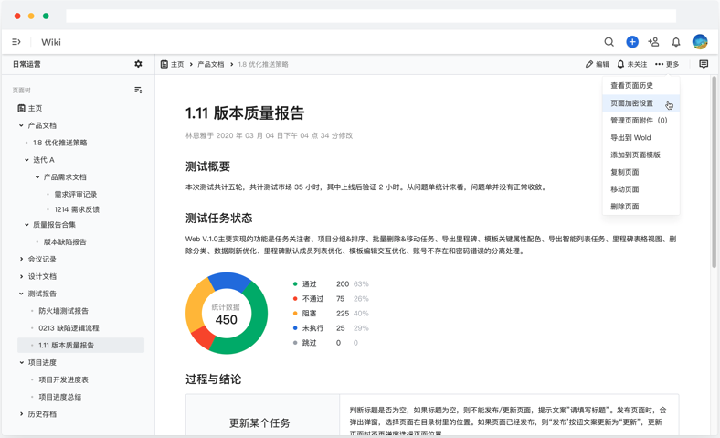
Task: Click the red 不通过 legend dot
Action: click(x=295, y=299)
